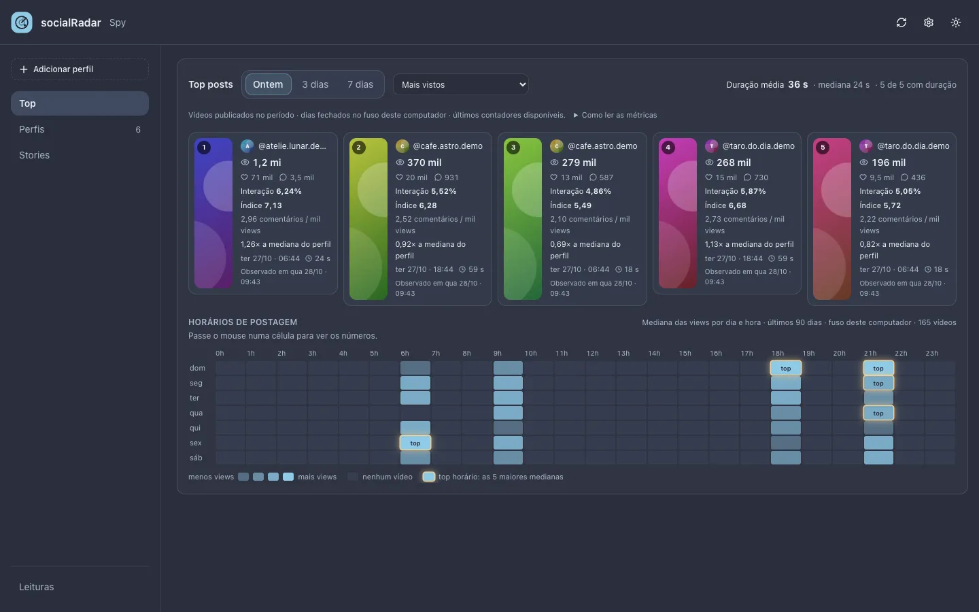The image size is (979, 612).
Task: Open thumbnail of post ranked 2
Action: (x=368, y=219)
